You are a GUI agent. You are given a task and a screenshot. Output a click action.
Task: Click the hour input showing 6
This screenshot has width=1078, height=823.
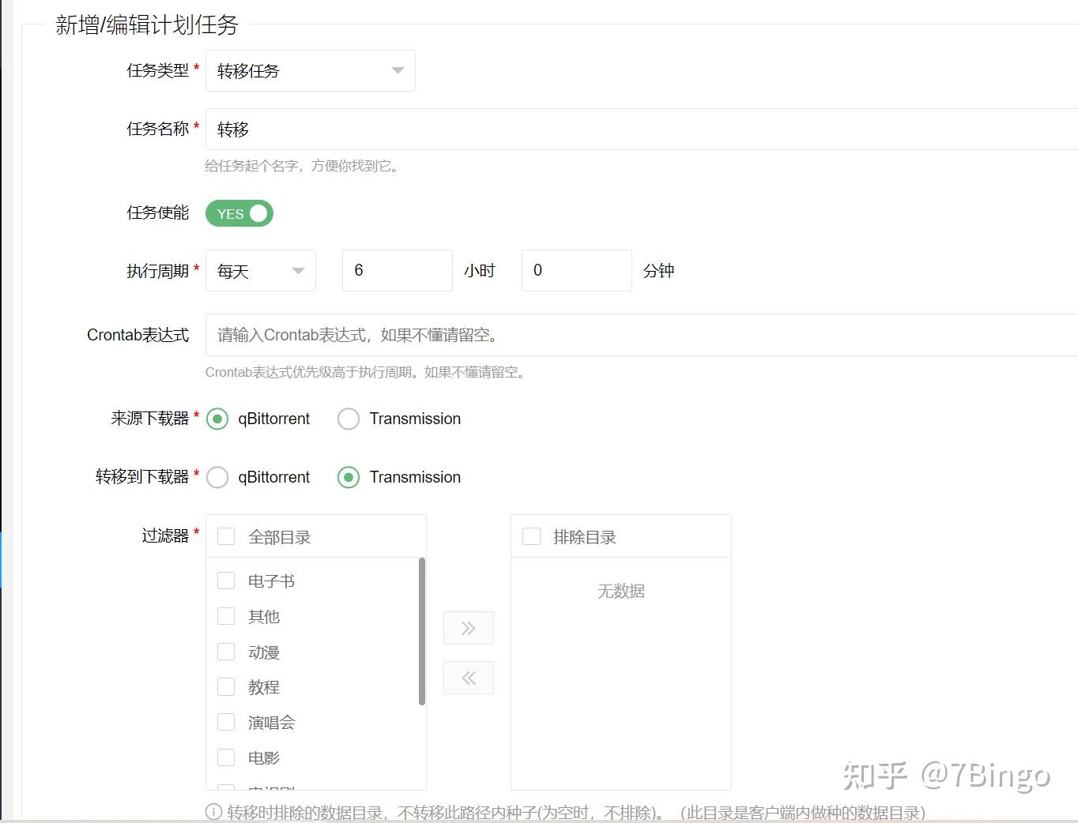pos(397,270)
